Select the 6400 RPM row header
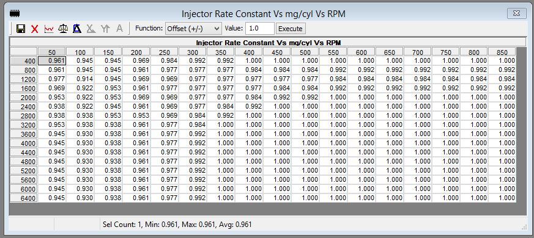The image size is (534, 238). 23,198
